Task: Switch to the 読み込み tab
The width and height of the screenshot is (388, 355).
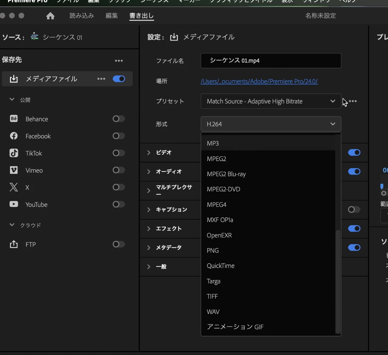Action: point(82,16)
